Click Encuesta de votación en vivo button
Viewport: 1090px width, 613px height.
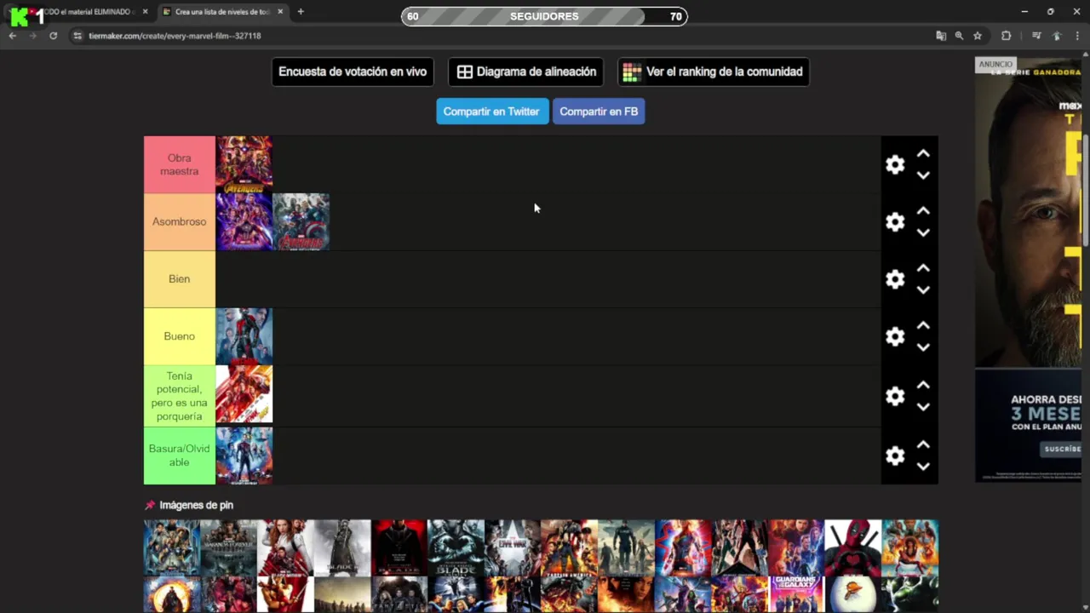tap(353, 72)
